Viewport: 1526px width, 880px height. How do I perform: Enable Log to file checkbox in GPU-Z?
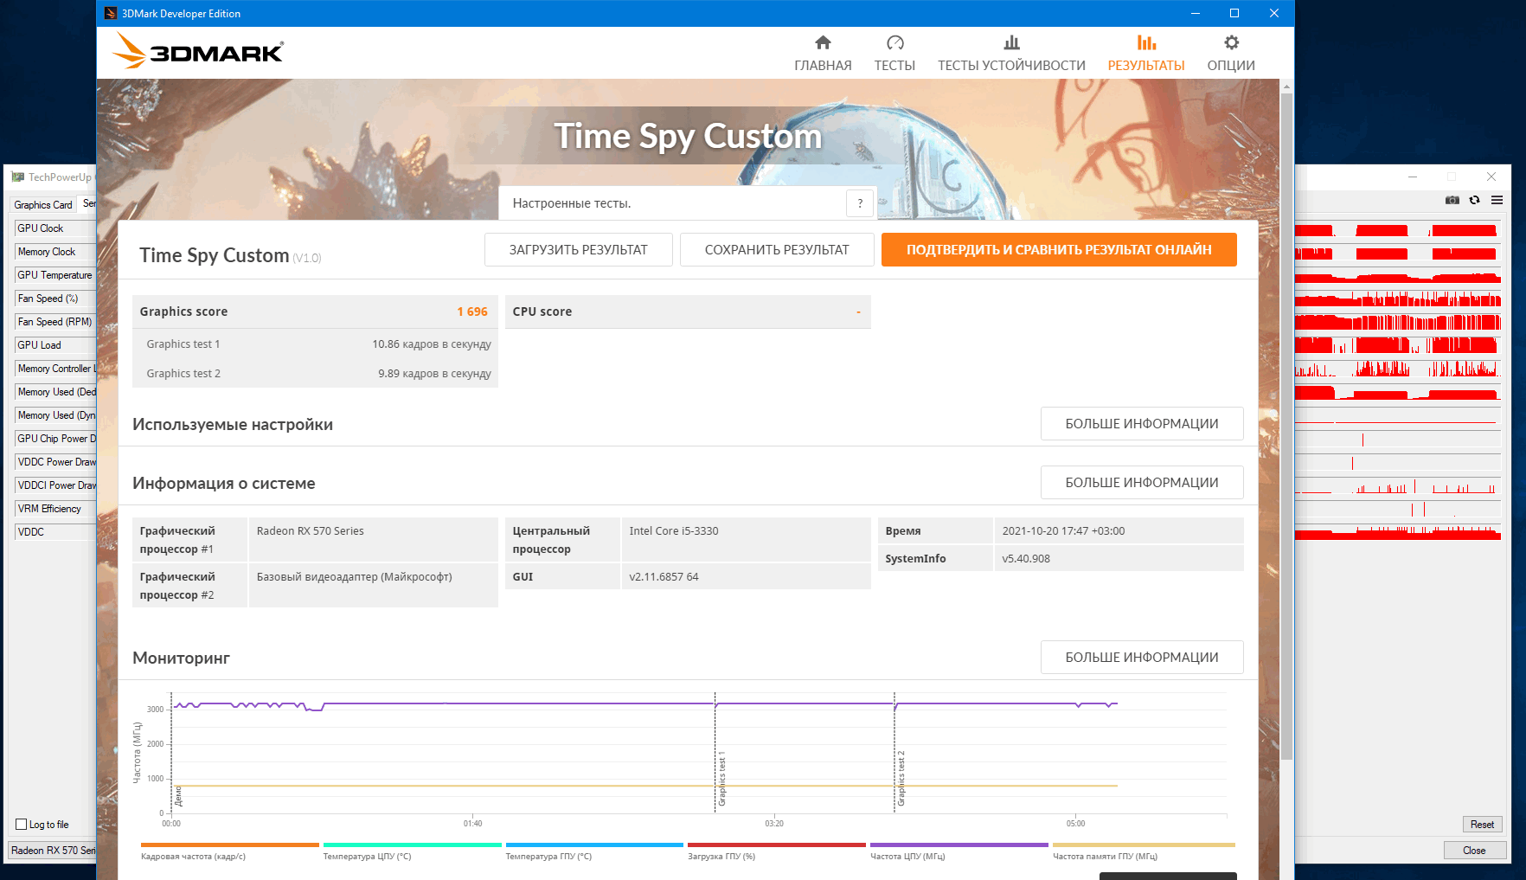22,824
